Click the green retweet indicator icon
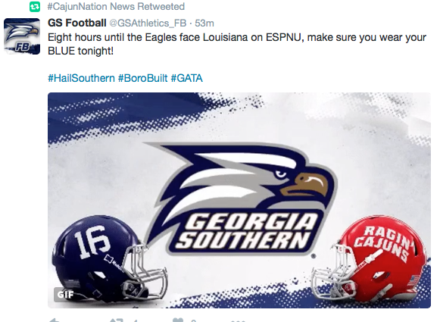Screen dimensions: 440x322 [x=35, y=7]
